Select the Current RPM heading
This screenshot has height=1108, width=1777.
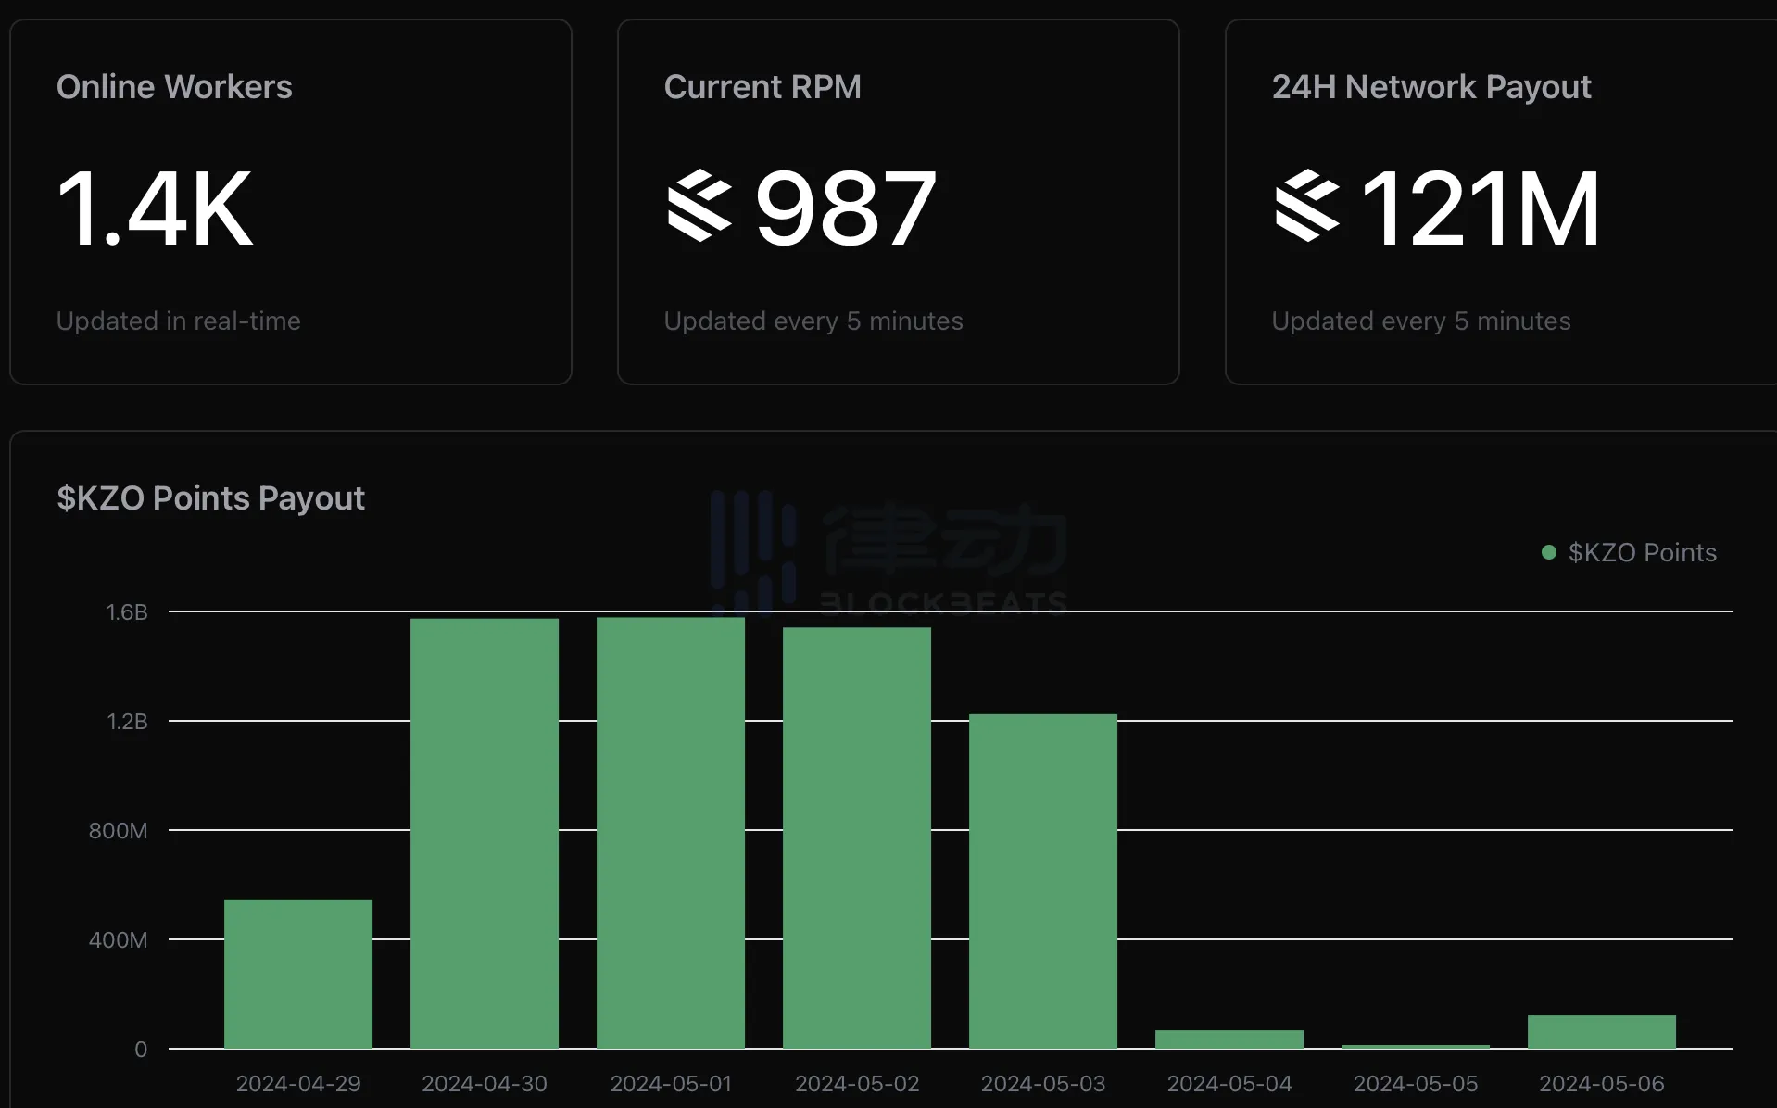click(762, 87)
